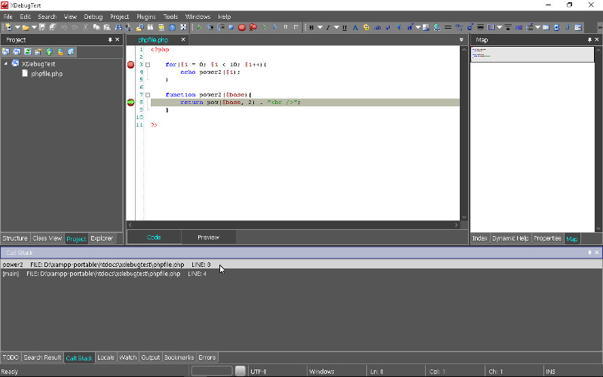Click the full screen toggle icon
This screenshot has width=603, height=377.
(x=183, y=27)
